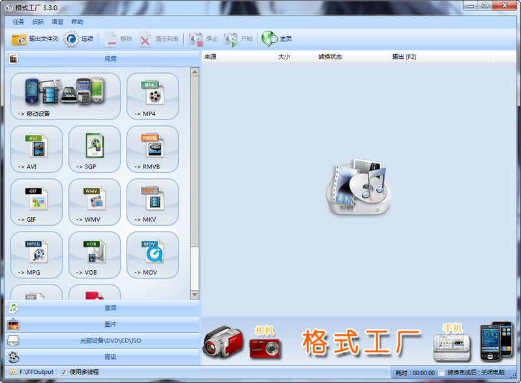The width and height of the screenshot is (521, 383).
Task: Click the F:\FFOutput output path
Action: (x=31, y=372)
